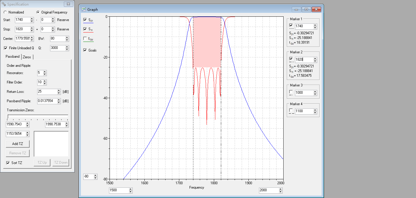Click the transmission zero field 1990.7538

55,124
